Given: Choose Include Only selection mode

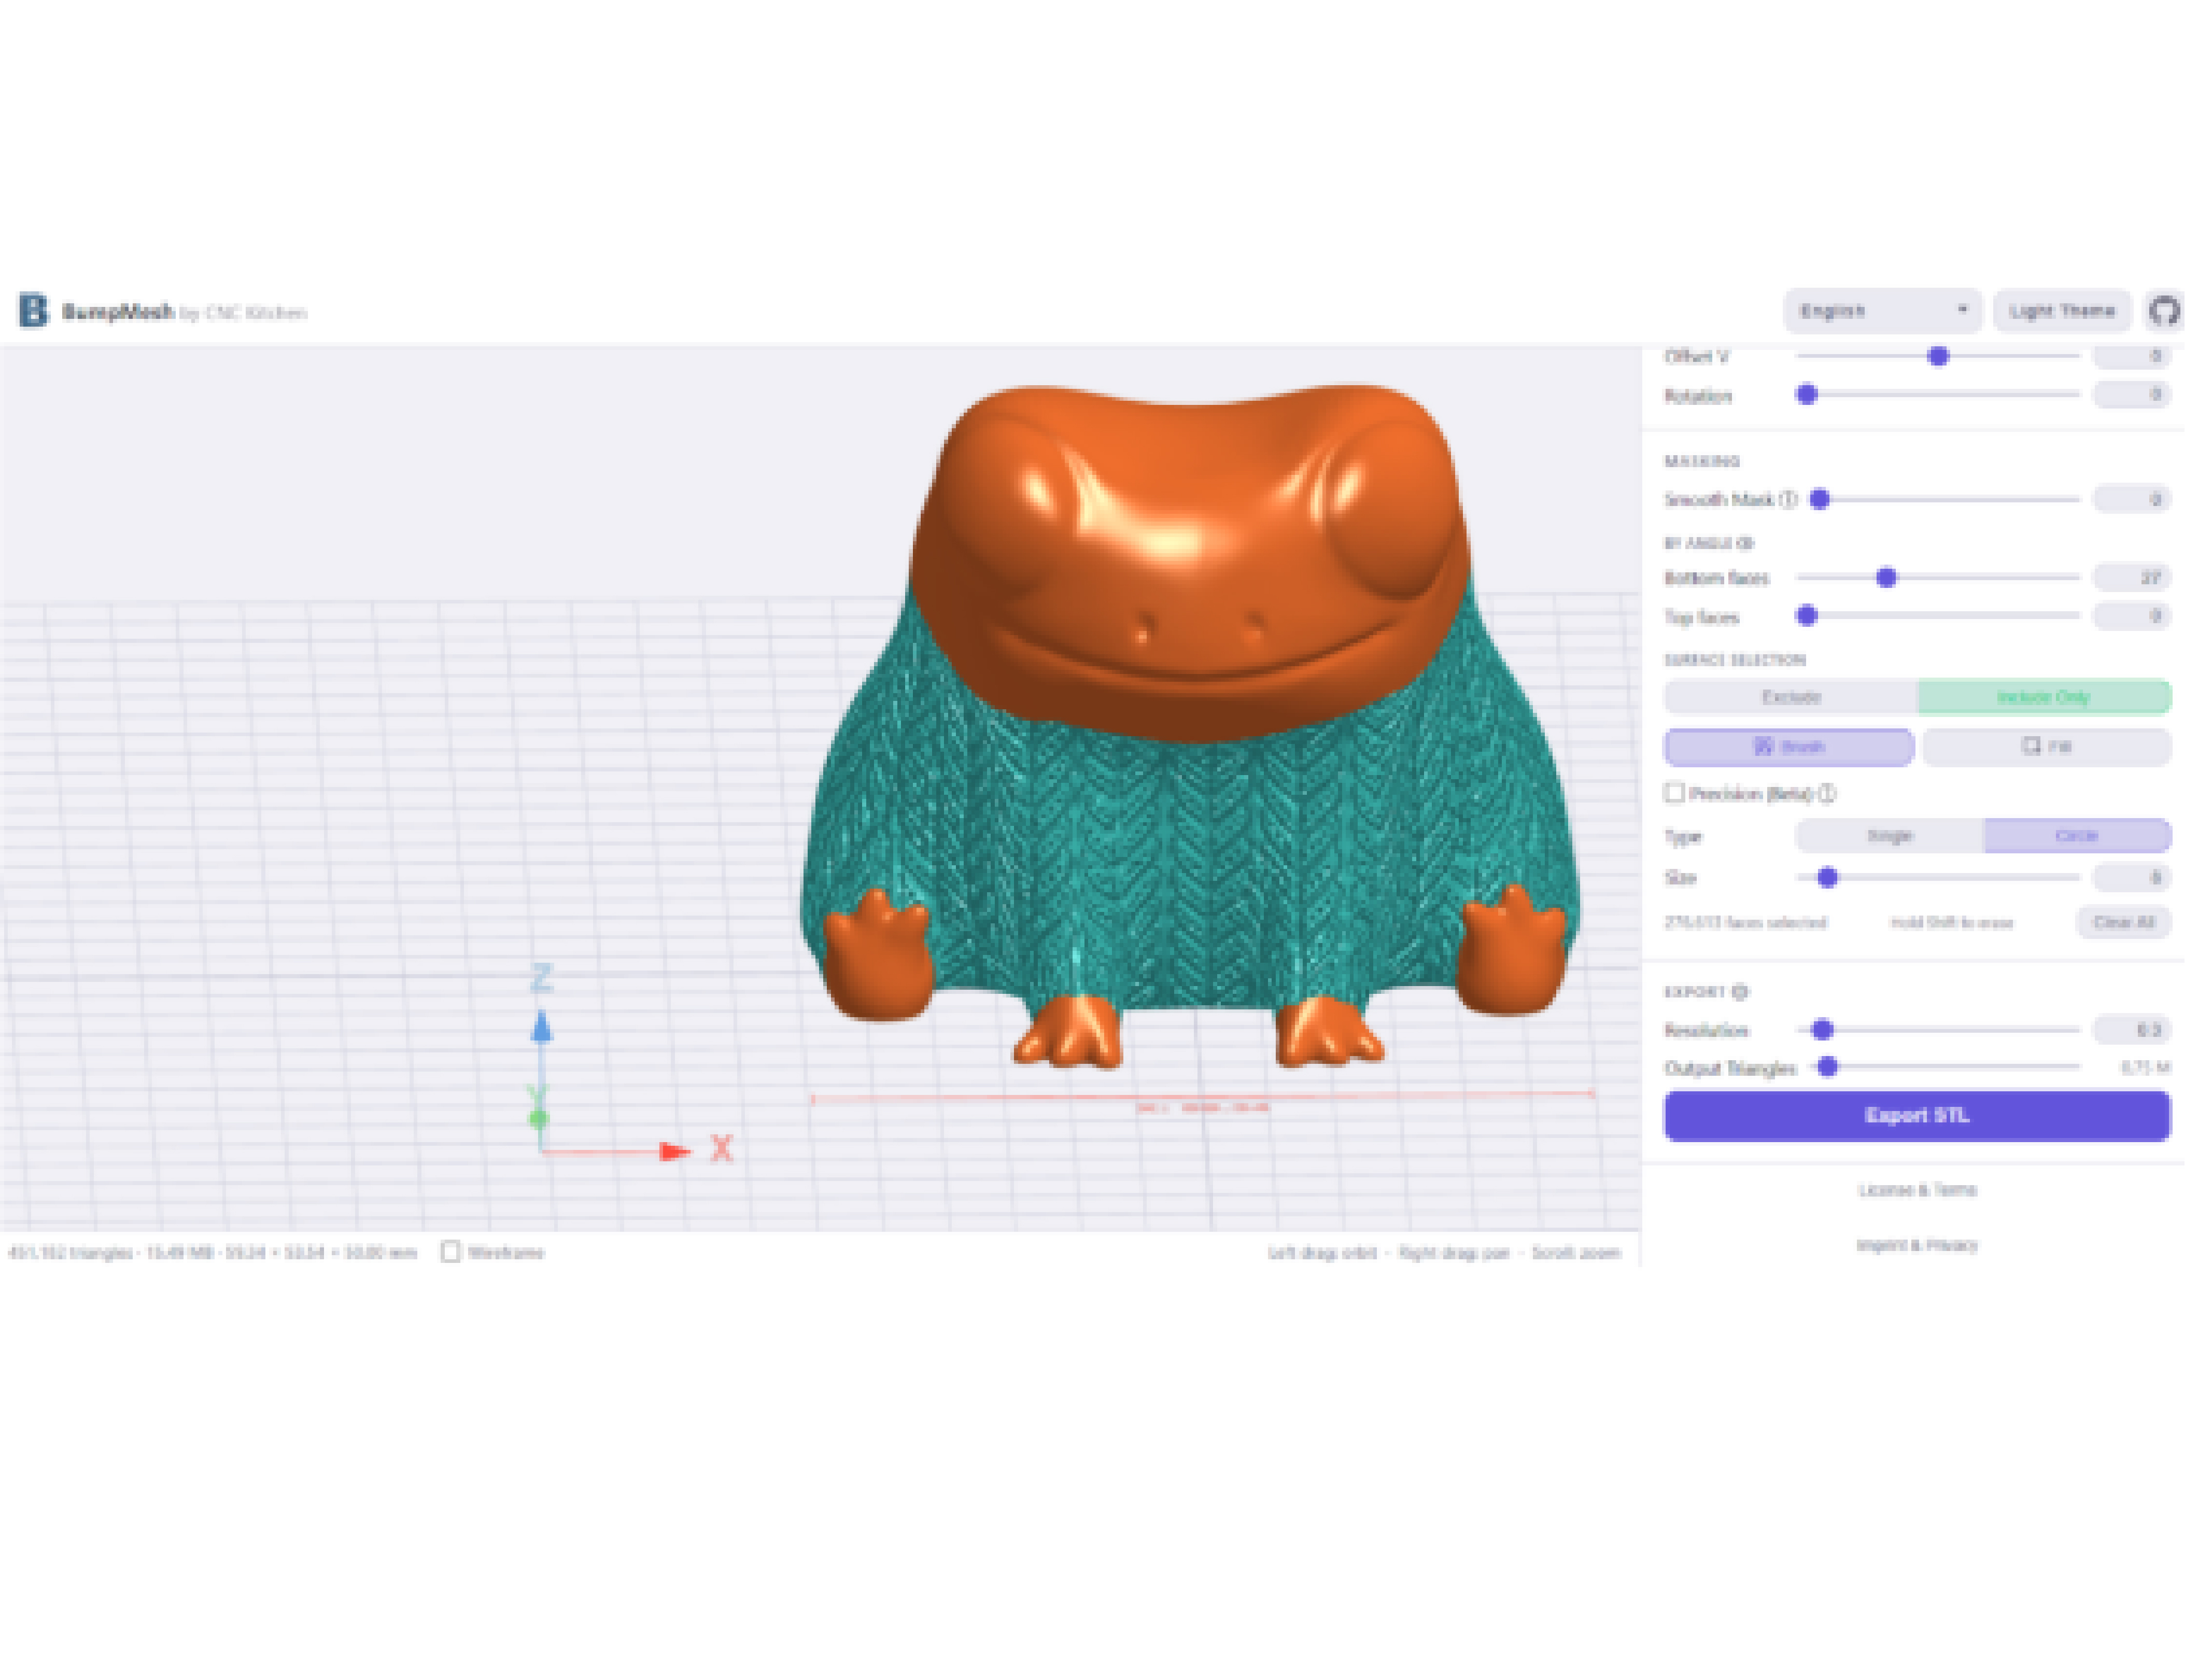Looking at the screenshot, I should (x=2043, y=697).
